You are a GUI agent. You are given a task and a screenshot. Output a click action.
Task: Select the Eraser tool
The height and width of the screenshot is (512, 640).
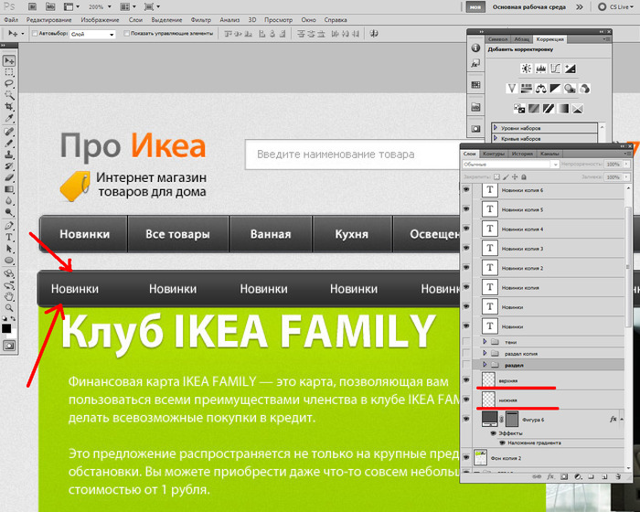point(9,177)
